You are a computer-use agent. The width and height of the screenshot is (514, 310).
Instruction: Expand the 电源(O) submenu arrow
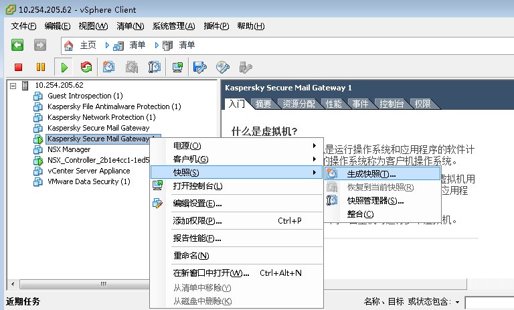tap(315, 146)
